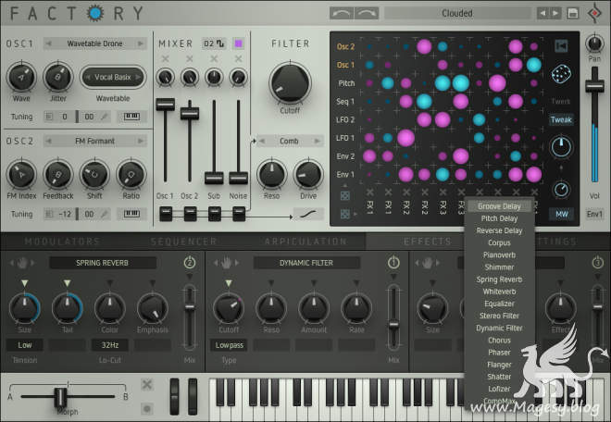This screenshot has width=611, height=422.
Task: Click upper small dice icon below matrix
Action: tap(345, 196)
